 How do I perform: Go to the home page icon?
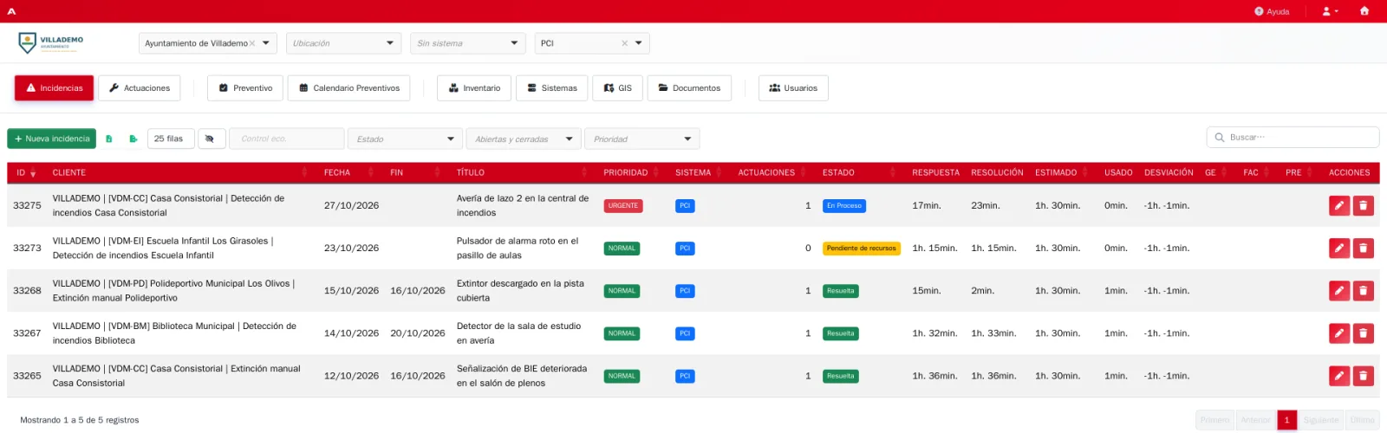[1364, 11]
